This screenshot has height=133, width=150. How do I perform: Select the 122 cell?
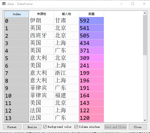pos(91,110)
